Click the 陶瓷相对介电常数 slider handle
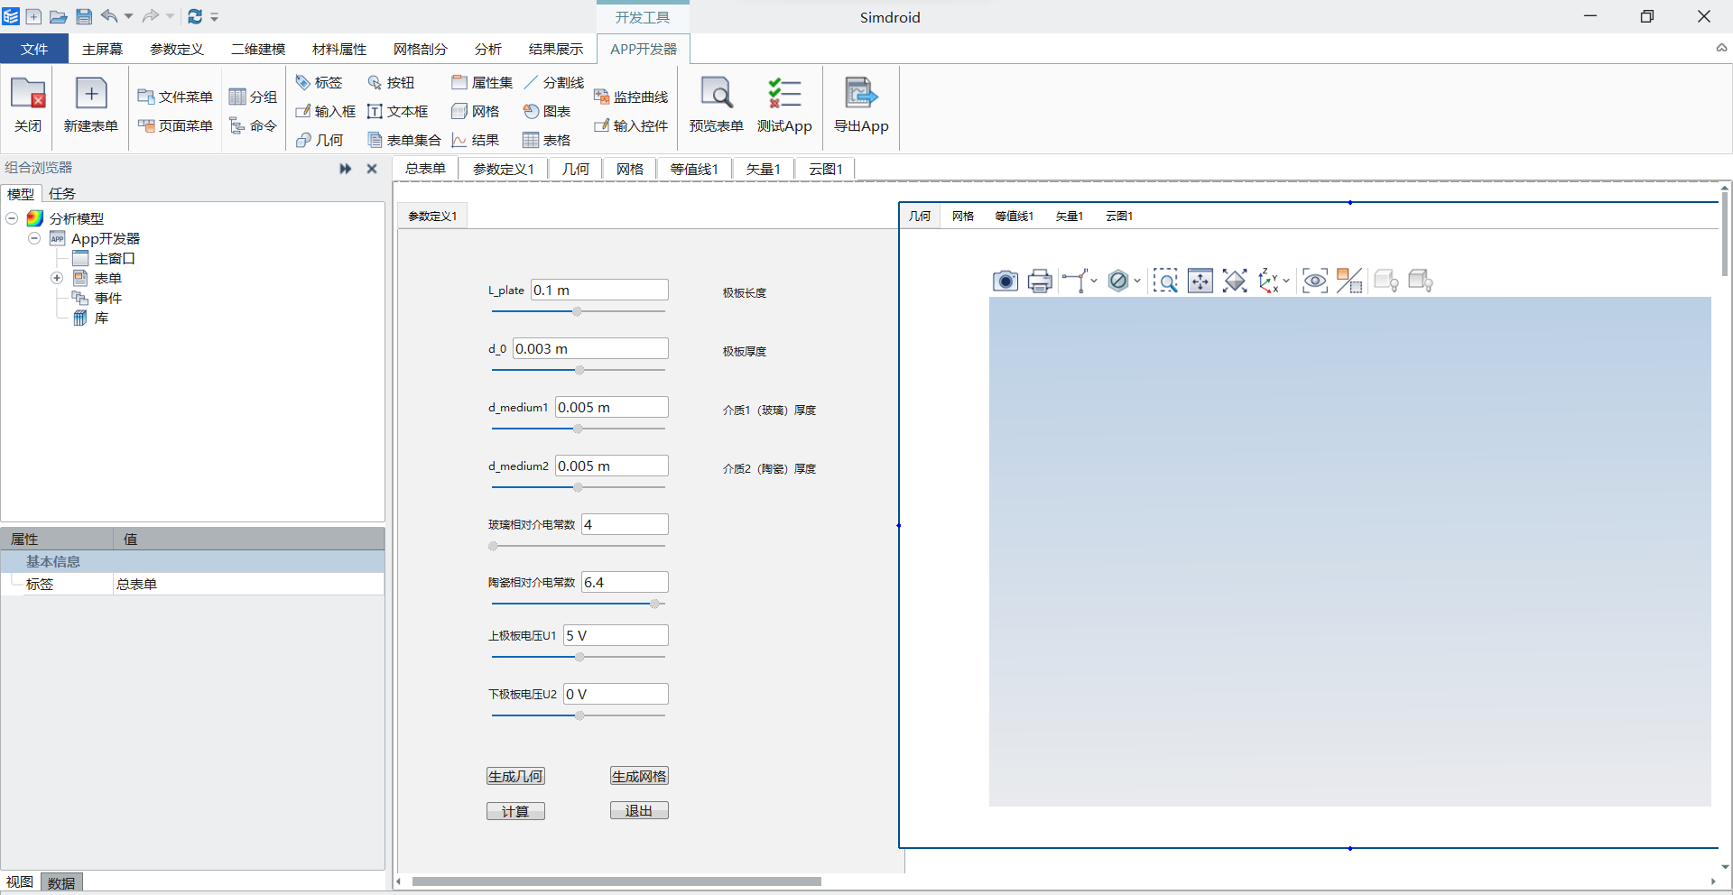 pyautogui.click(x=655, y=604)
